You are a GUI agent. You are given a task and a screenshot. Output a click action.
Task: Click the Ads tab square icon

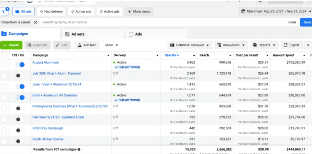[131, 34]
